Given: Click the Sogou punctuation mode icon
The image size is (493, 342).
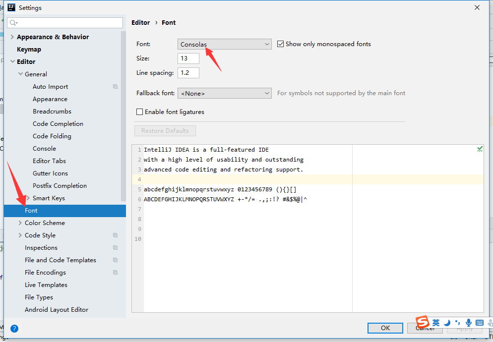Looking at the screenshot, I should [457, 323].
